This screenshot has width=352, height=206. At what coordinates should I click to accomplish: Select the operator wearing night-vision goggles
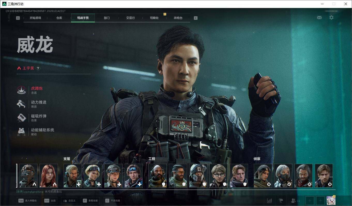click(28, 176)
